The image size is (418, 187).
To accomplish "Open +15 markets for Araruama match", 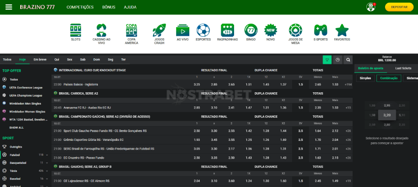I will pos(348,107).
